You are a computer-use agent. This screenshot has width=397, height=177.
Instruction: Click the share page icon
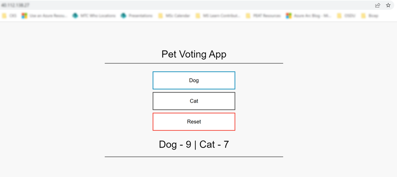(377, 6)
